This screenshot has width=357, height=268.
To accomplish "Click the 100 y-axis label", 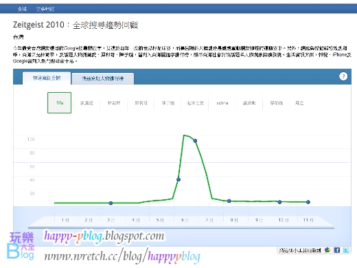I will tap(31, 139).
